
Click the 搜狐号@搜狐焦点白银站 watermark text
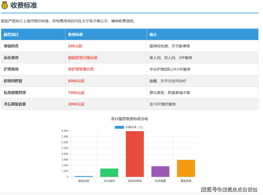pyautogui.click(x=229, y=190)
